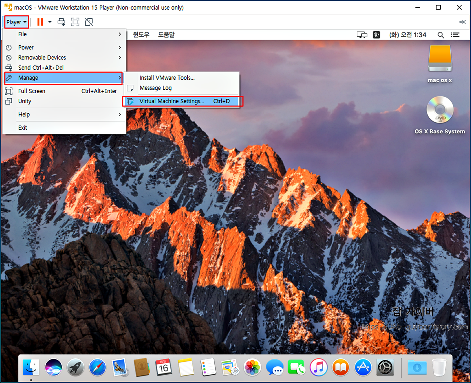
Task: Collapse toolbar with double chevron icon
Action: 462,22
